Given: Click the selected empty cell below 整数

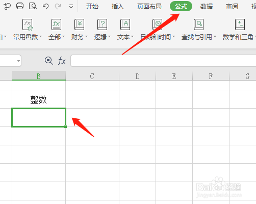Looking at the screenshot, I should [x=39, y=117].
